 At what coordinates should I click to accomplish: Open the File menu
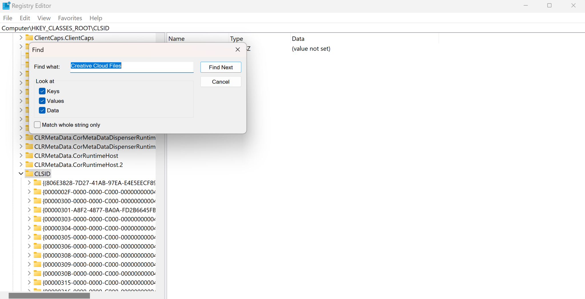tap(8, 18)
